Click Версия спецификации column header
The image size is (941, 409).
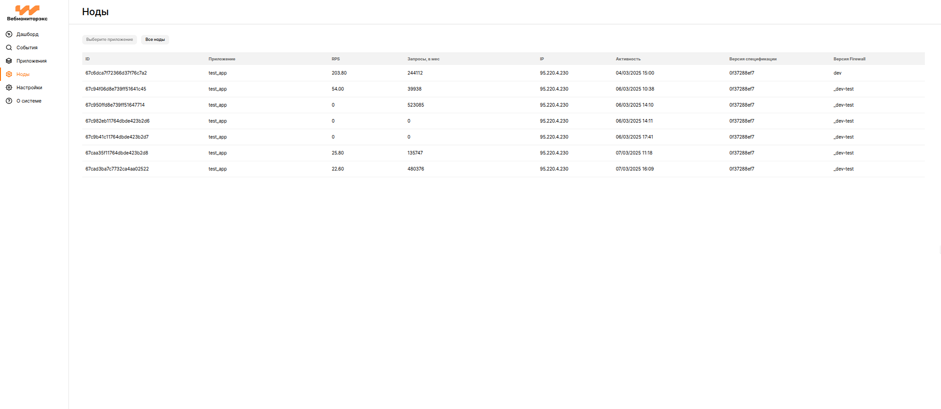coord(753,59)
